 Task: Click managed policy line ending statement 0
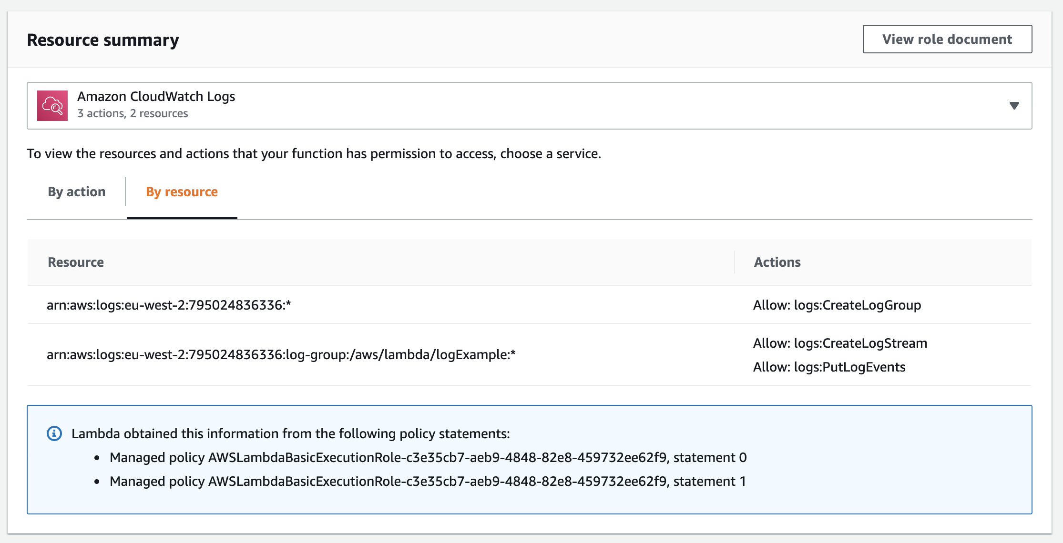coord(428,457)
